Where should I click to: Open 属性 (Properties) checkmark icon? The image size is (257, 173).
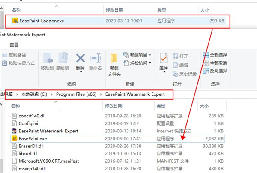tap(164, 58)
